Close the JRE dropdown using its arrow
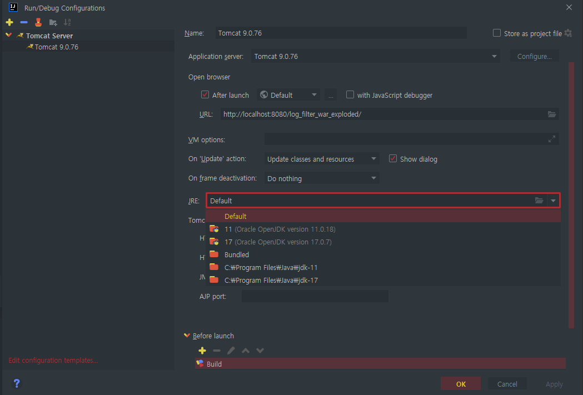The image size is (583, 395). [x=553, y=201]
